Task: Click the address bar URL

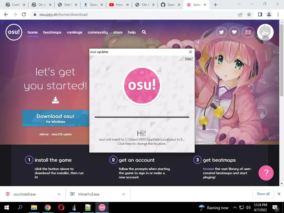Action: click(63, 14)
